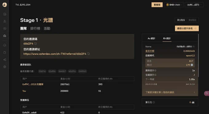Click the You row in inviter table

click(x=77, y=91)
